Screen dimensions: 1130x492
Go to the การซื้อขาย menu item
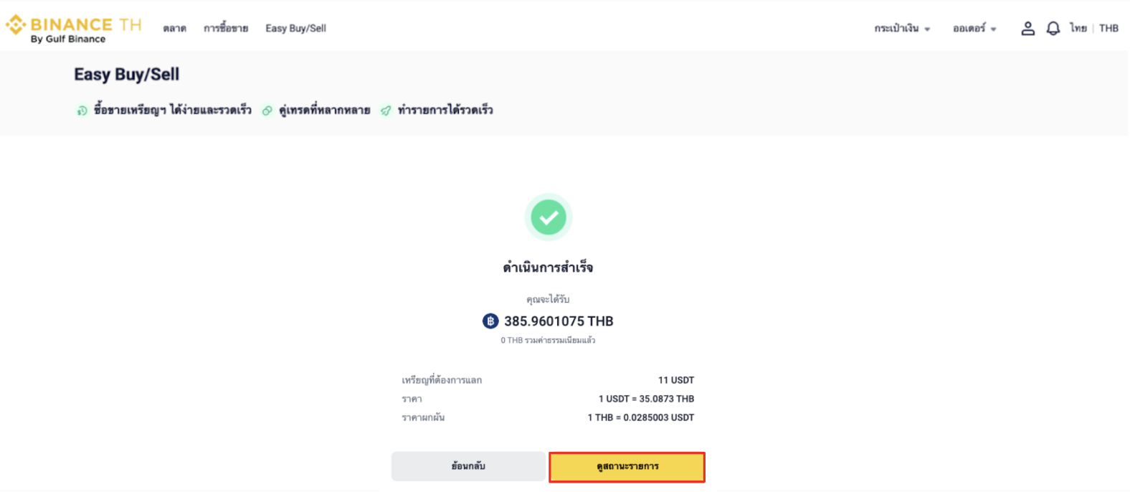pos(226,29)
